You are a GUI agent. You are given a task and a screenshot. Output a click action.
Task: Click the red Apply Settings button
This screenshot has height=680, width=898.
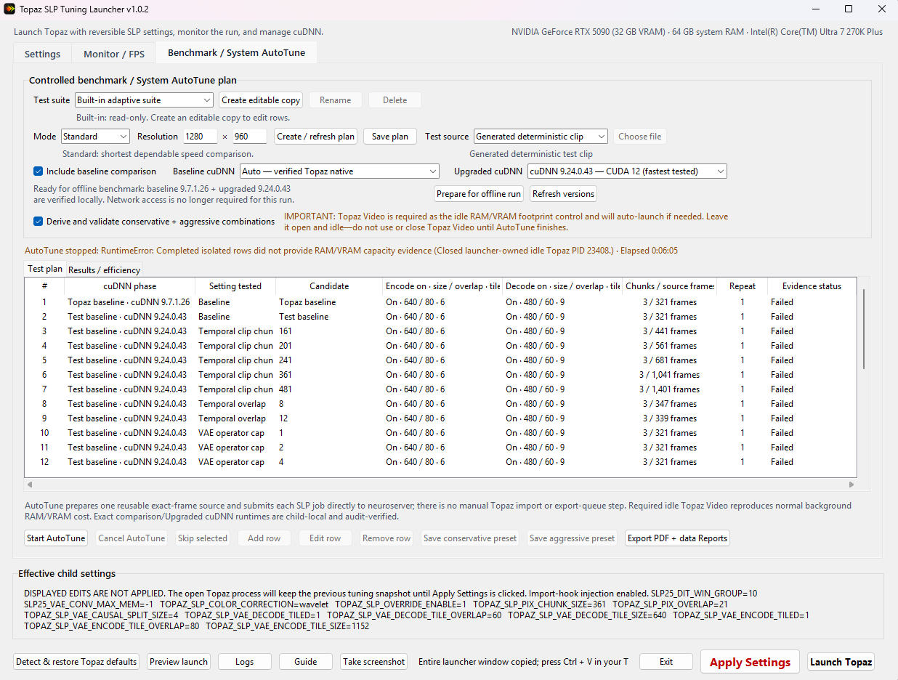(750, 662)
